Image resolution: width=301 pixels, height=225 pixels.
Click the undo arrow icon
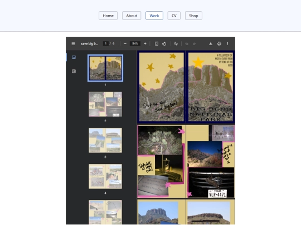click(187, 44)
